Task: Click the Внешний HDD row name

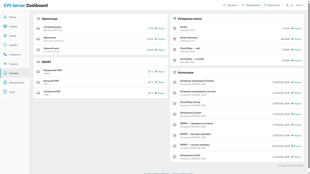Action: (x=51, y=81)
